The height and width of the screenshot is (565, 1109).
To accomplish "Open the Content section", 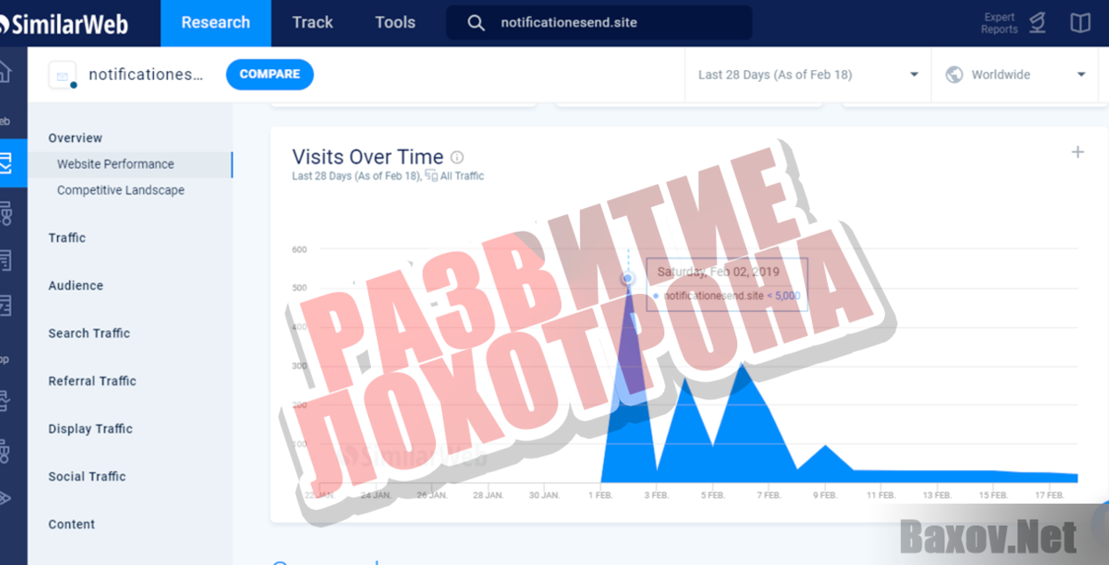I will (72, 525).
